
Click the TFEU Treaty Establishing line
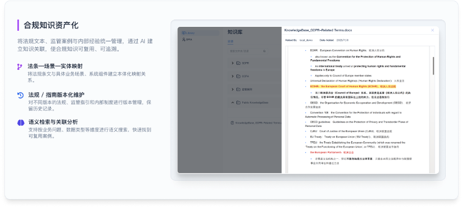(355, 144)
